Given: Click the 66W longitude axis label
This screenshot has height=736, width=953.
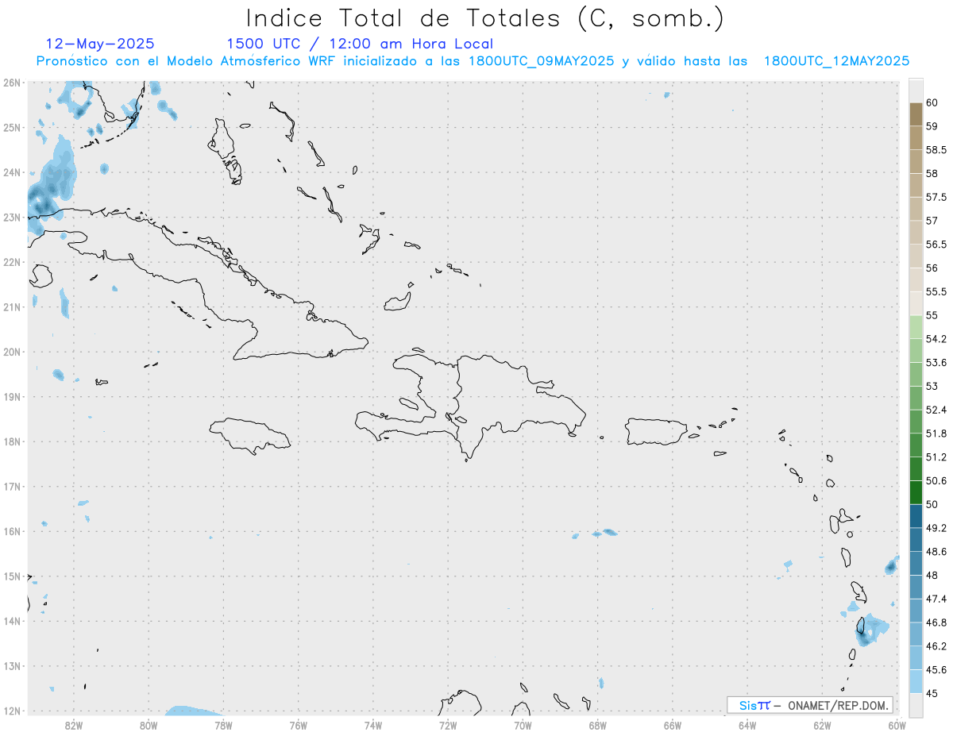Looking at the screenshot, I should [x=672, y=725].
